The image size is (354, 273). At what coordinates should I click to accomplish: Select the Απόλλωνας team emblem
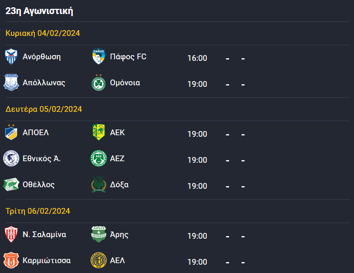tap(11, 83)
